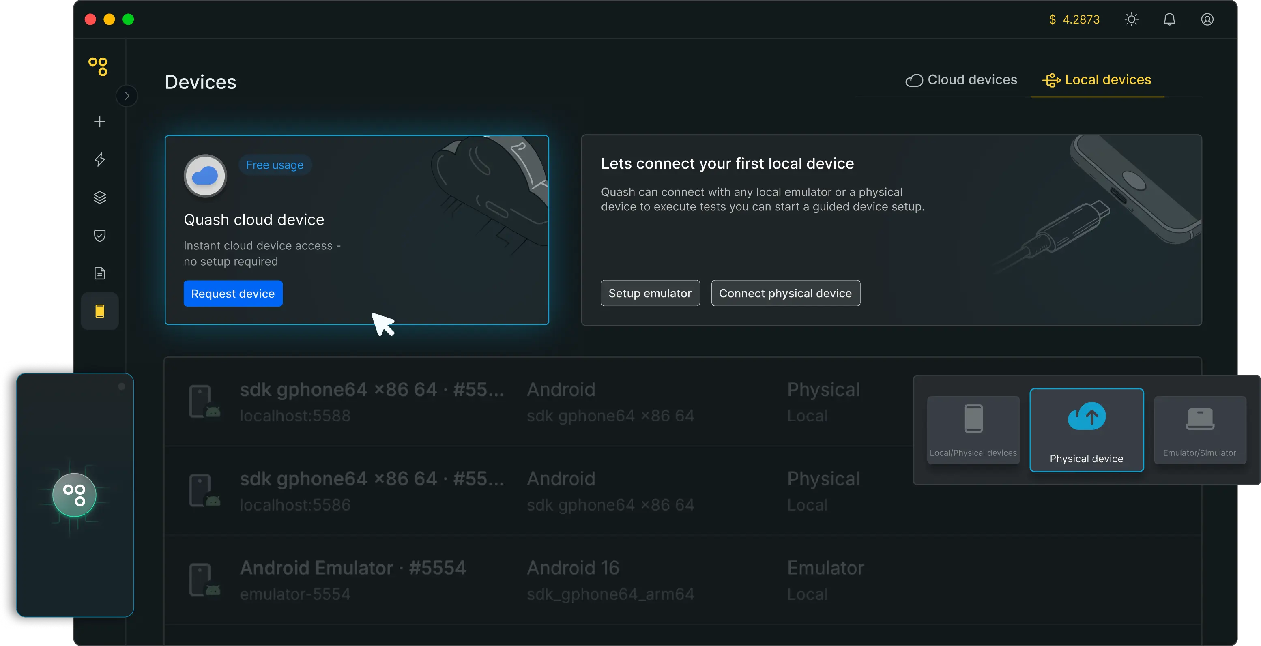Open the document reports icon in sidebar
The image size is (1261, 646).
(x=99, y=273)
